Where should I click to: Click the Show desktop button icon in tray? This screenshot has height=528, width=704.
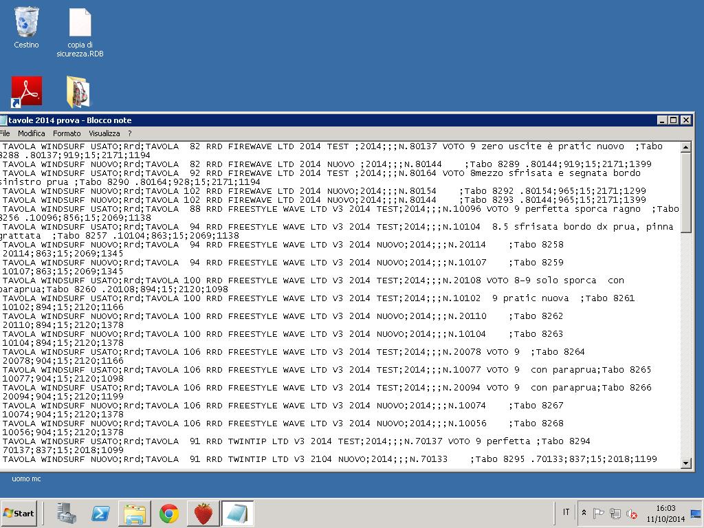[x=696, y=514]
